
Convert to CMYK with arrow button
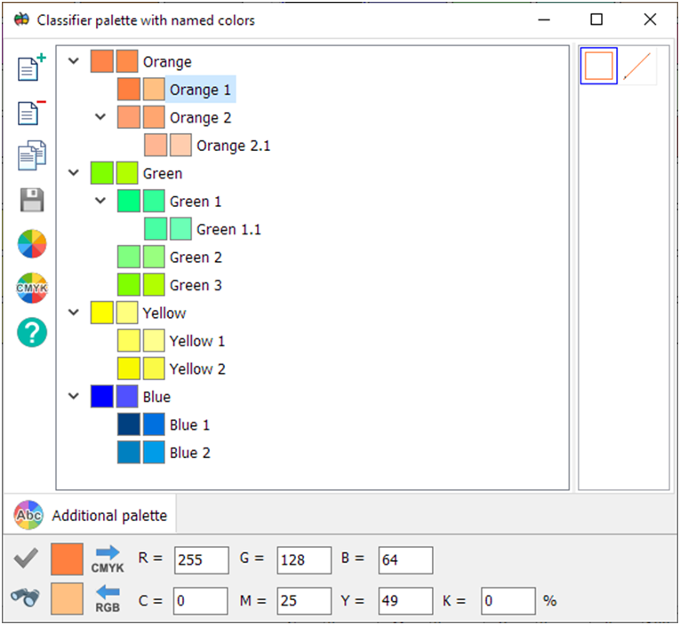click(108, 559)
